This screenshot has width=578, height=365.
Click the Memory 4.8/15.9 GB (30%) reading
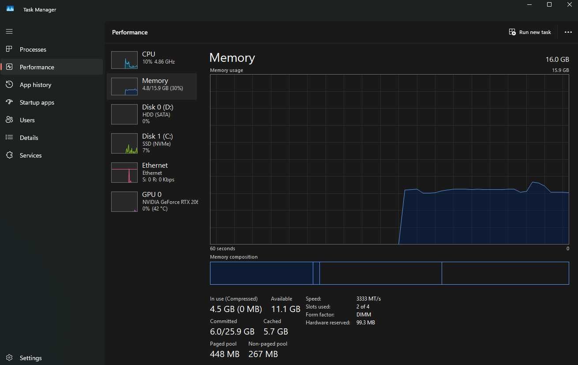point(163,88)
